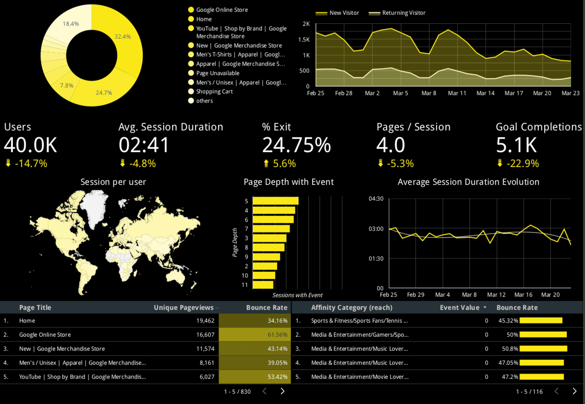This screenshot has height=404, width=585.
Task: Click the down arrow beside -4.8% duration change
Action: 123,163
